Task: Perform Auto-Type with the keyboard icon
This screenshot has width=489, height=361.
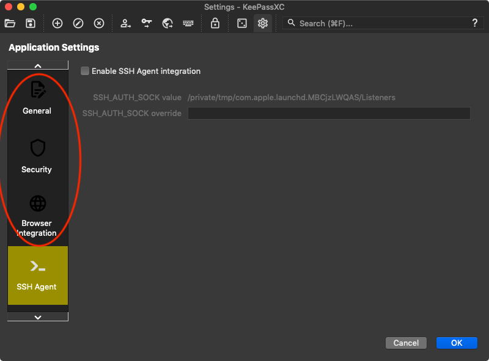Action: coord(188,23)
